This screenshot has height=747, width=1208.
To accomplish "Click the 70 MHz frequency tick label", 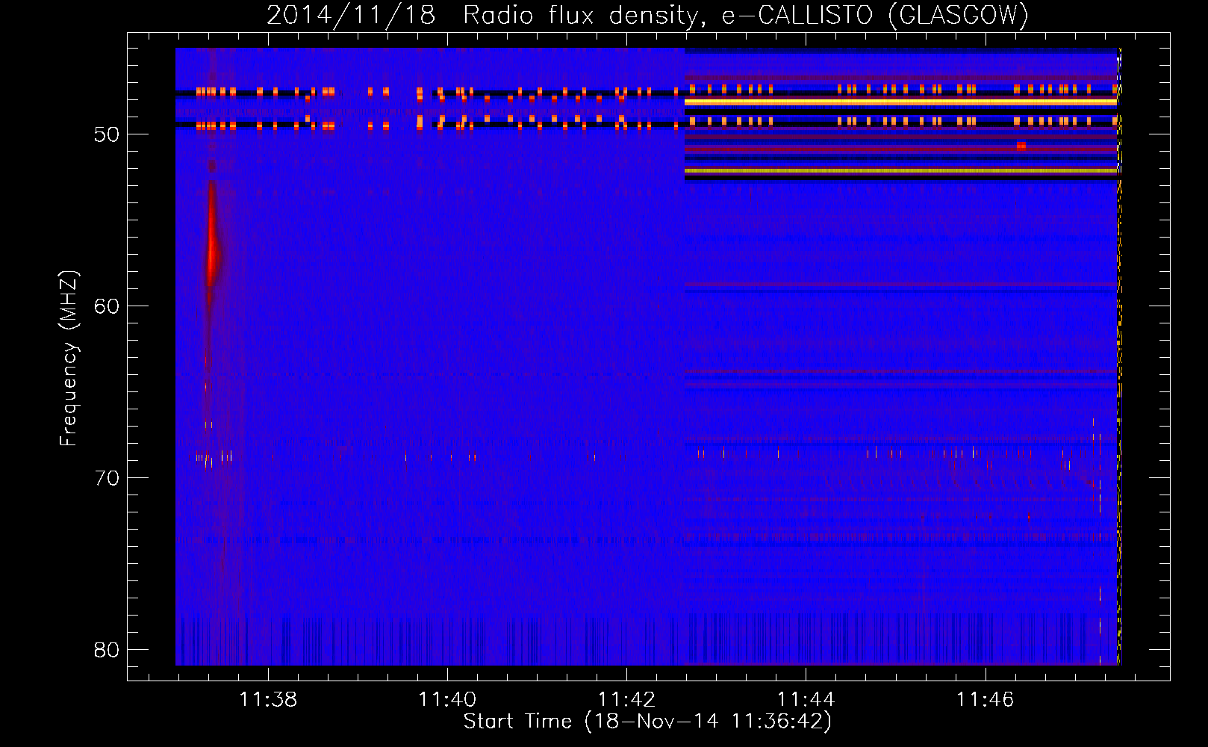I will [x=107, y=478].
